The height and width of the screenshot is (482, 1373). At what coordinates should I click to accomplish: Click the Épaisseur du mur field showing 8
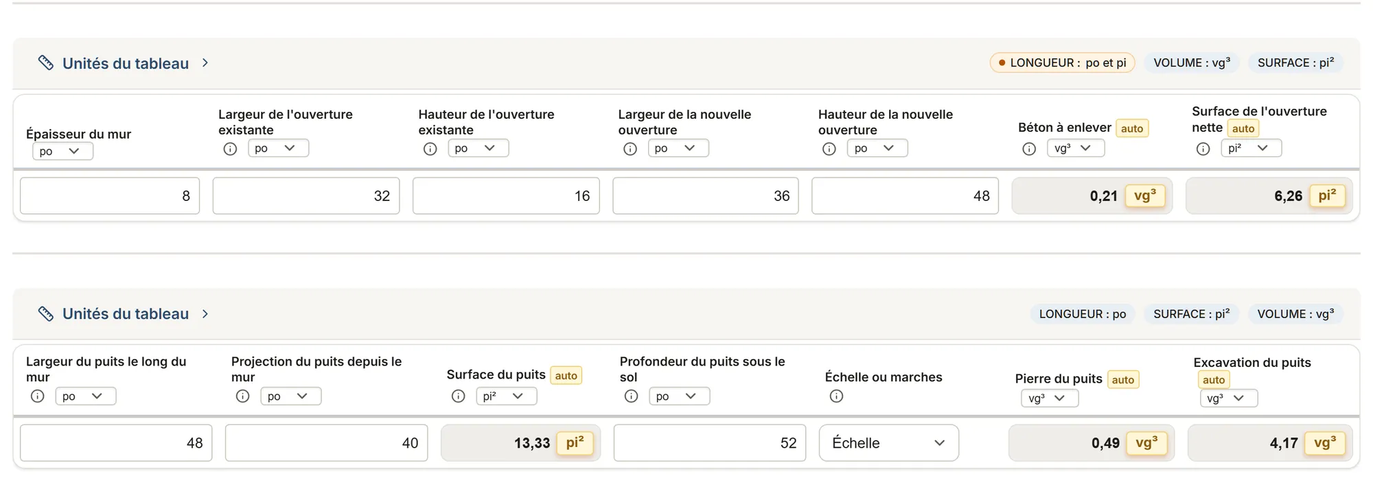click(110, 196)
